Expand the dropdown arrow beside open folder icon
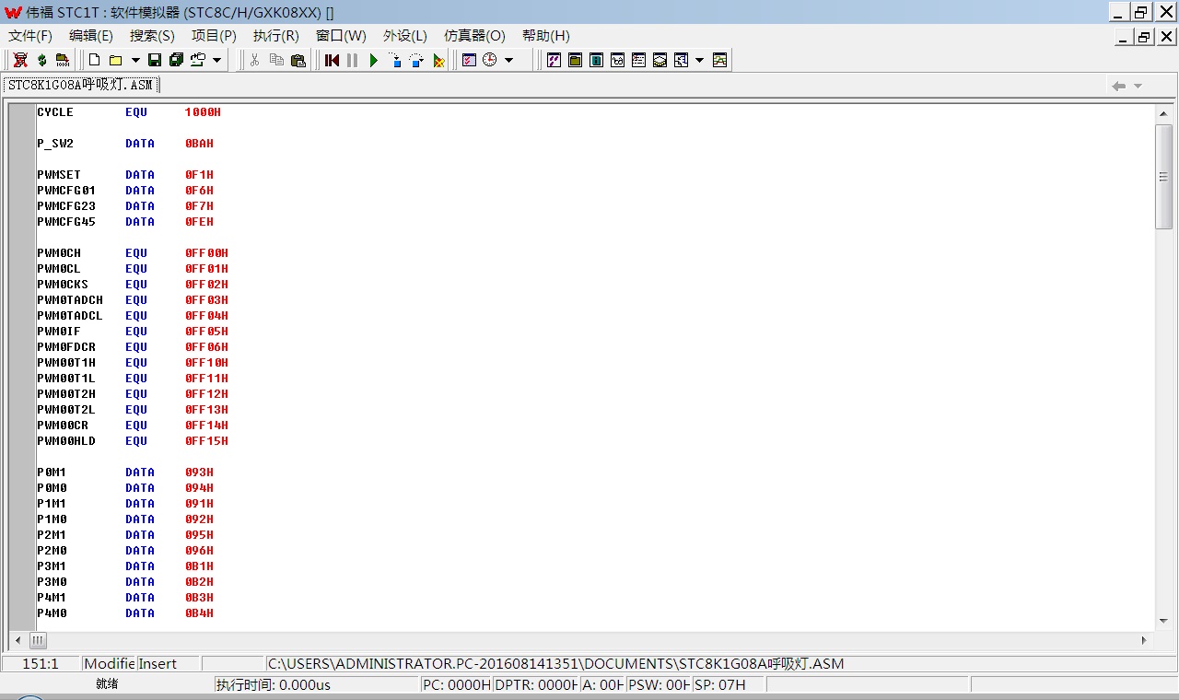This screenshot has width=1179, height=700. pyautogui.click(x=135, y=60)
